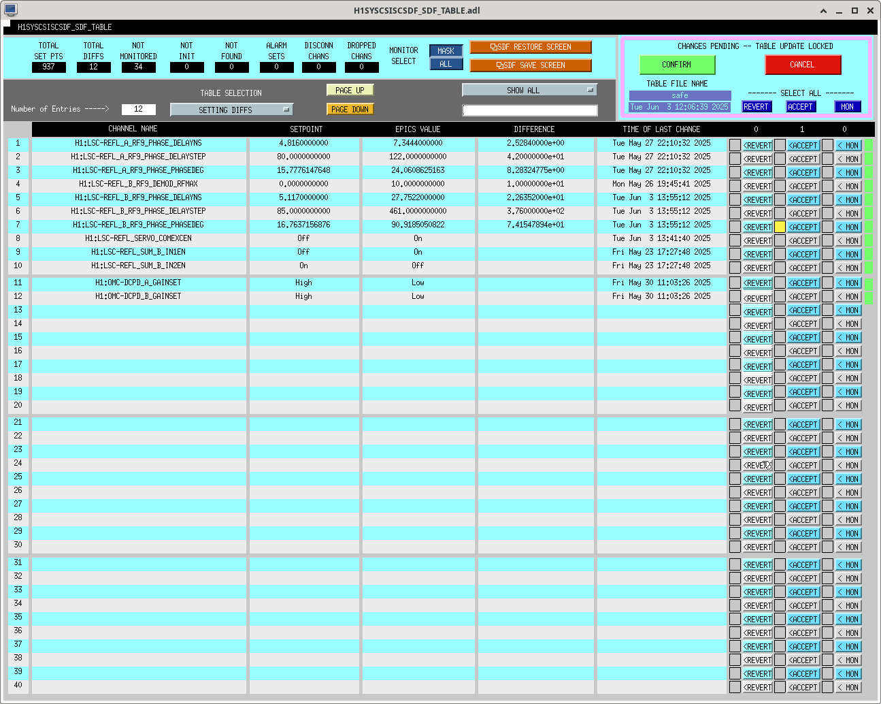
Task: Click MON for H1:LSC-REFL_SUM_B_IN2EN
Action: click(848, 268)
